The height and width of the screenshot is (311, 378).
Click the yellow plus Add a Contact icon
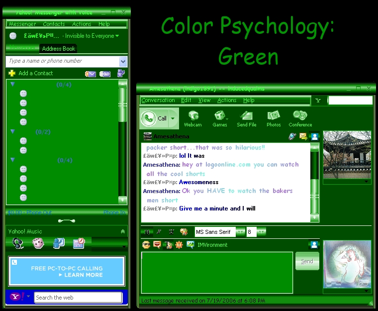(x=12, y=73)
